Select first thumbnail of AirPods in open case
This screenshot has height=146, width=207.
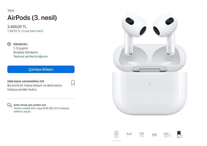116,134
